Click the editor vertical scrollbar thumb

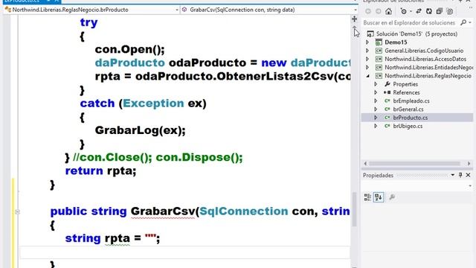tap(354, 209)
